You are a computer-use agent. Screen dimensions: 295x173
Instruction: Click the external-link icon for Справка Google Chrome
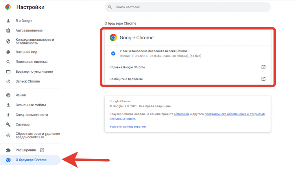pos(264,67)
